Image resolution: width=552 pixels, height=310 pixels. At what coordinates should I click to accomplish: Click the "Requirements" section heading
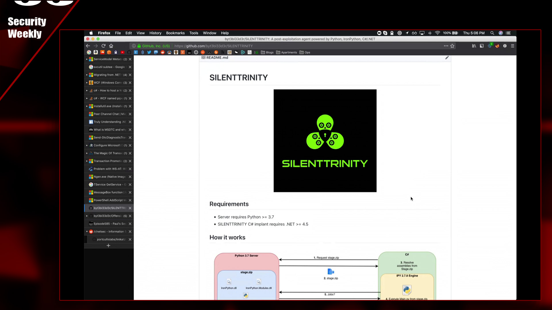[x=229, y=204]
